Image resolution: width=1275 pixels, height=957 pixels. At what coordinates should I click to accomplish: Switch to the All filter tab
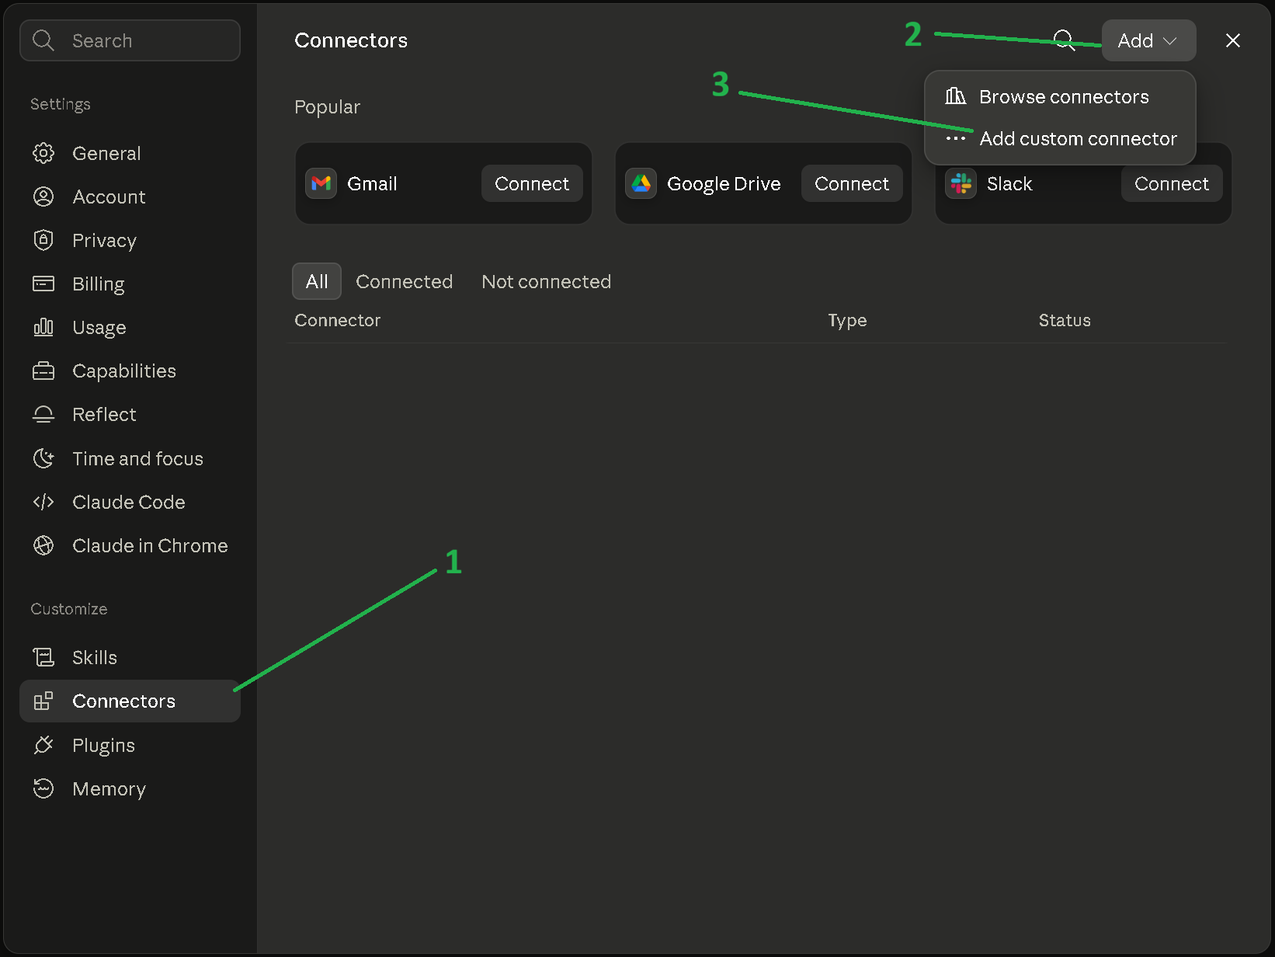(x=317, y=281)
